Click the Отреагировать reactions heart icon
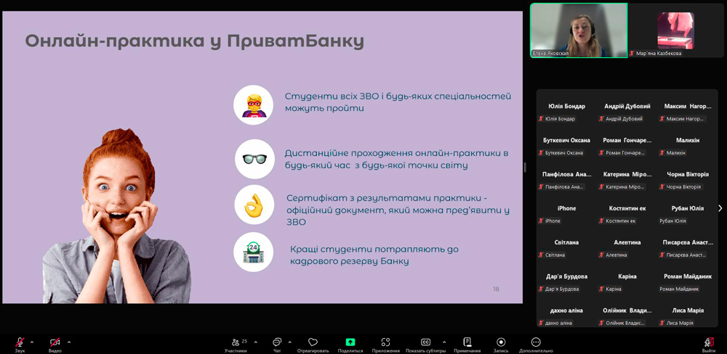The width and height of the screenshot is (727, 354). tap(313, 342)
